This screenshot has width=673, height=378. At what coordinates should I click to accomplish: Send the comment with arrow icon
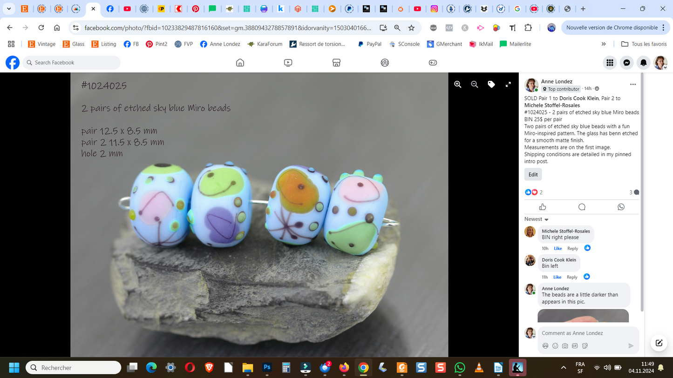coord(631,345)
